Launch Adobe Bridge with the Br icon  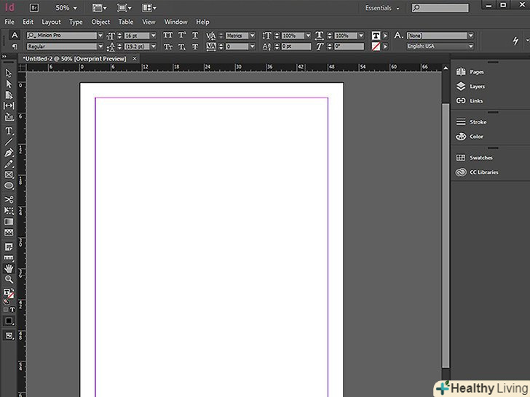click(34, 8)
